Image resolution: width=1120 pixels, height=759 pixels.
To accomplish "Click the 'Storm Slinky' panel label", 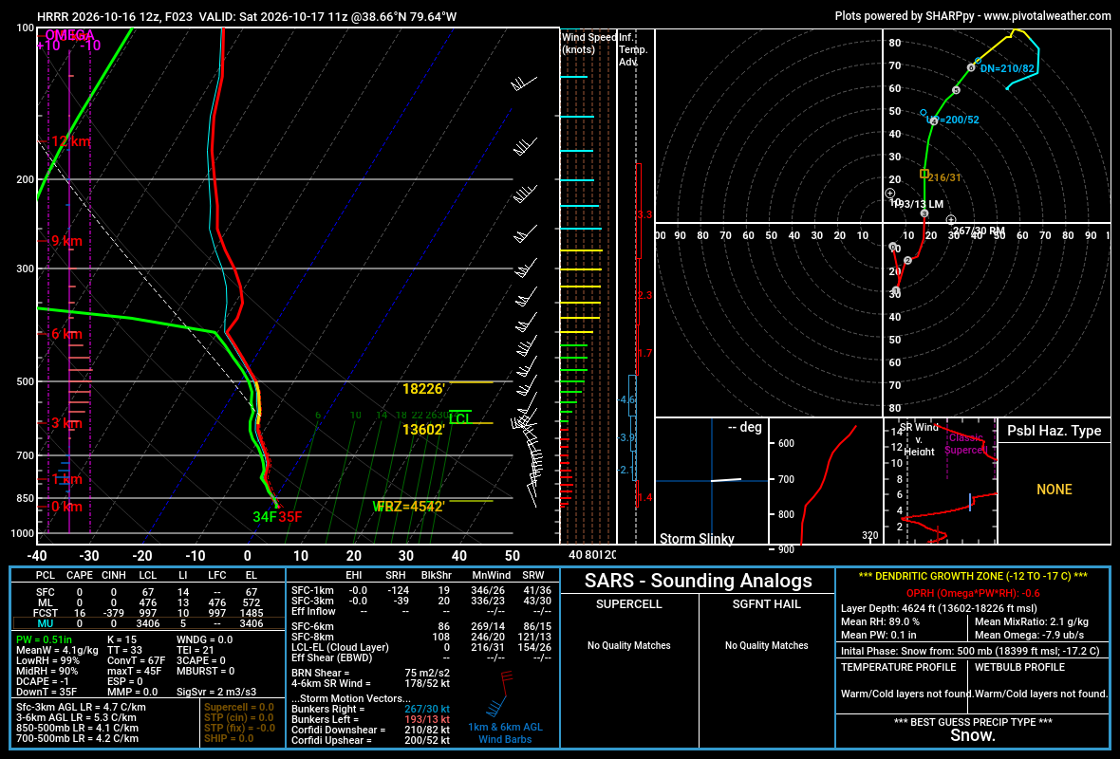I will (x=697, y=538).
